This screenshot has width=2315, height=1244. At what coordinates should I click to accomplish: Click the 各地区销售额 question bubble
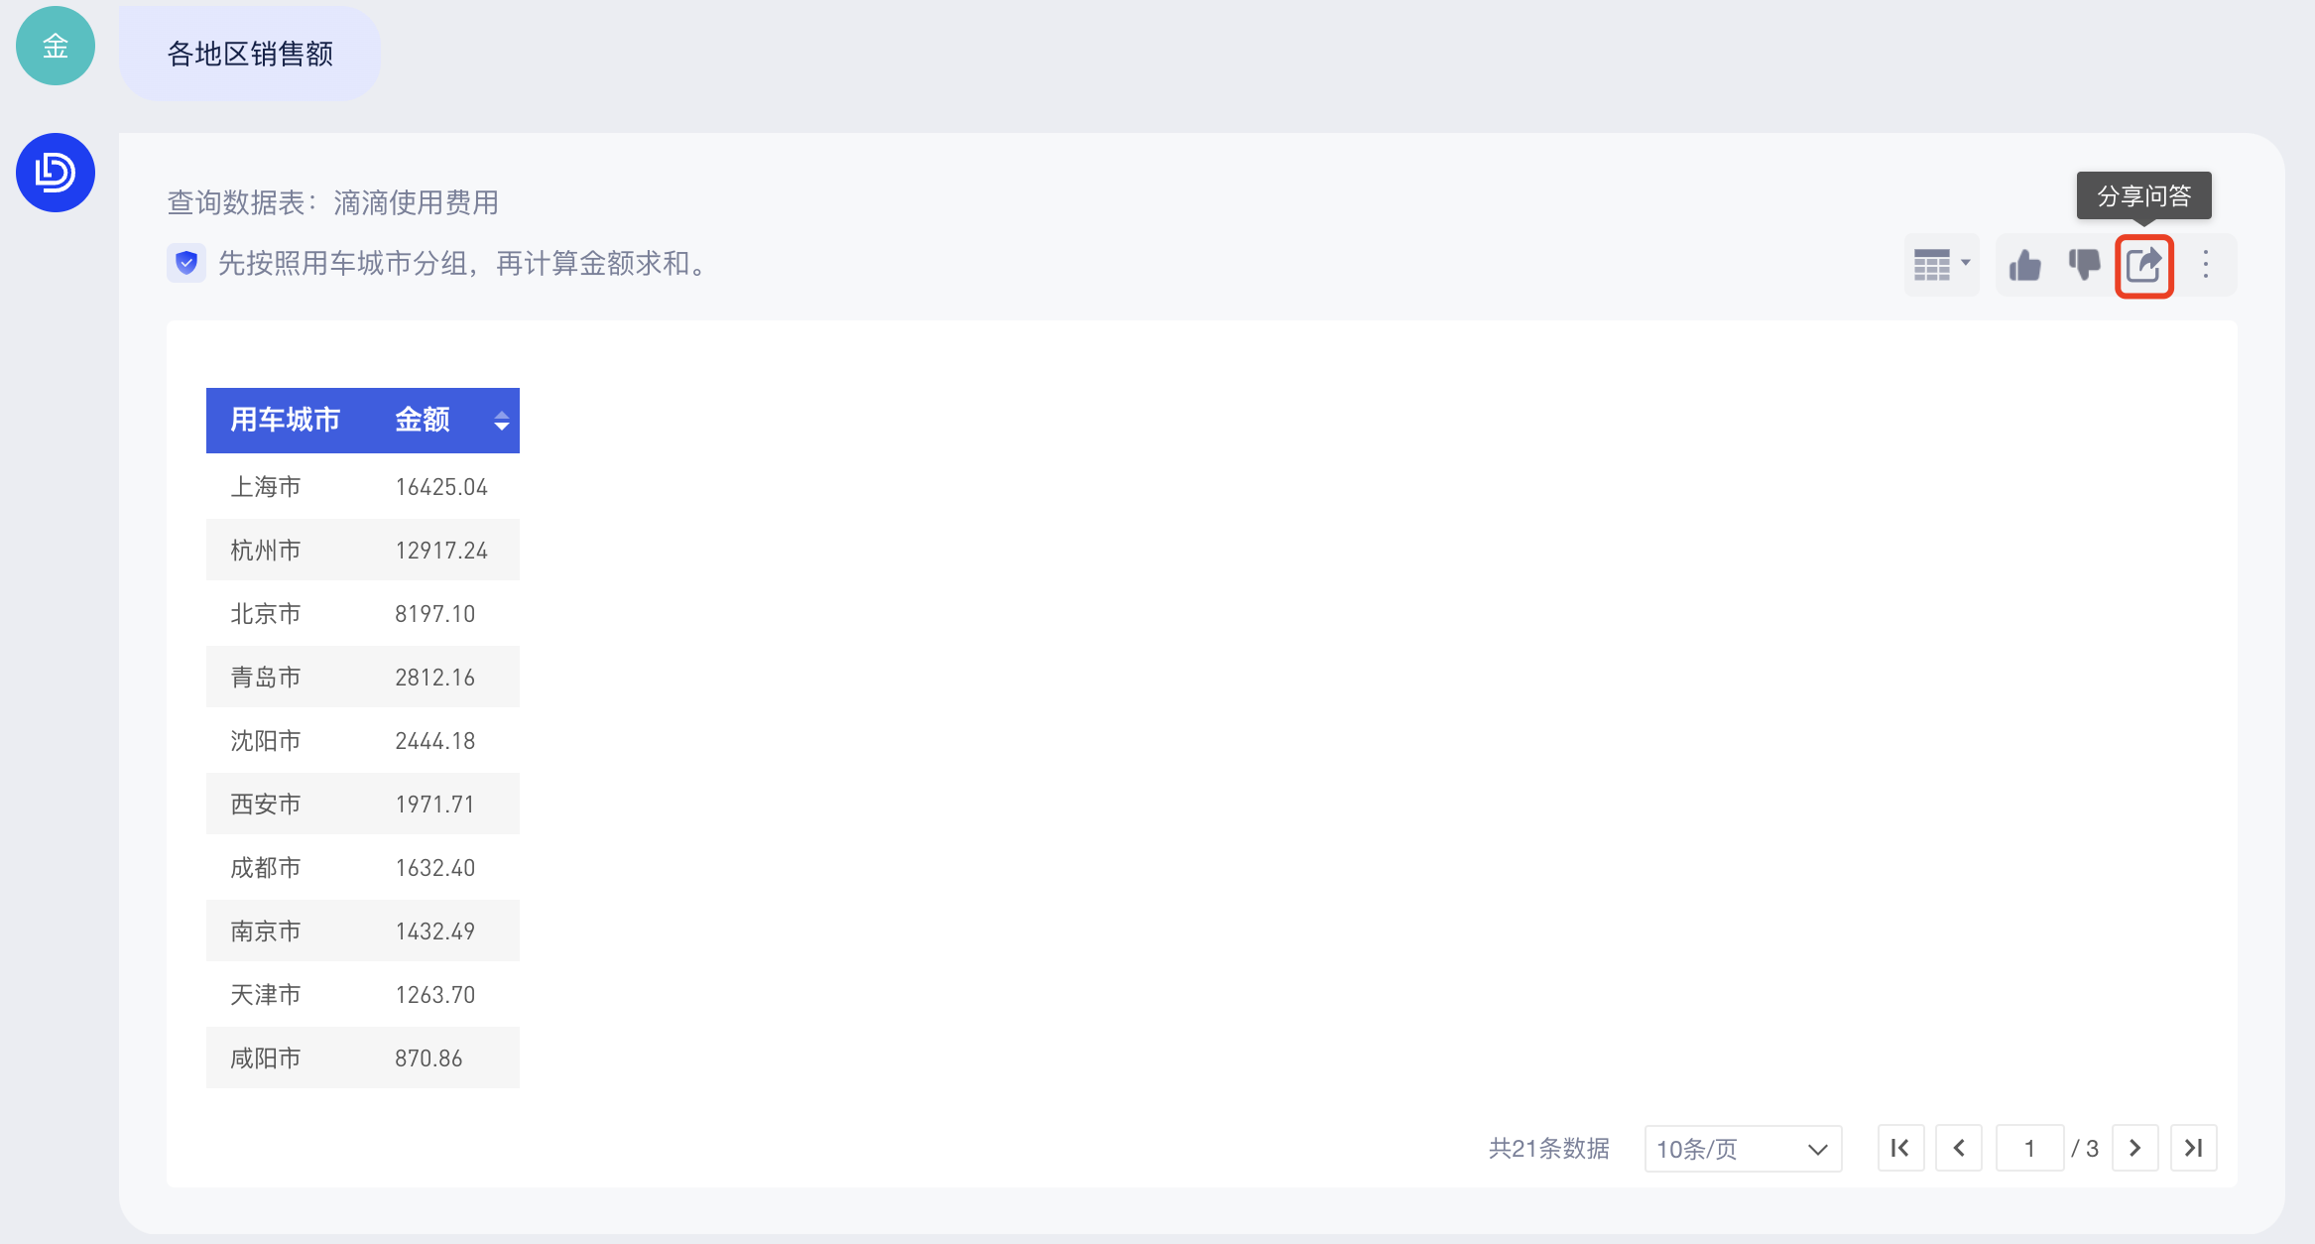coord(250,54)
